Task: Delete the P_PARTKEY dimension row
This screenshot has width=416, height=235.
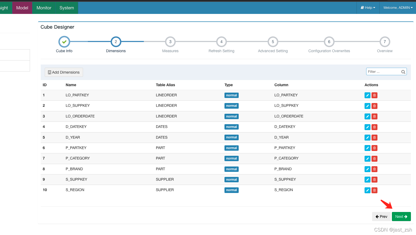Action: (x=374, y=148)
